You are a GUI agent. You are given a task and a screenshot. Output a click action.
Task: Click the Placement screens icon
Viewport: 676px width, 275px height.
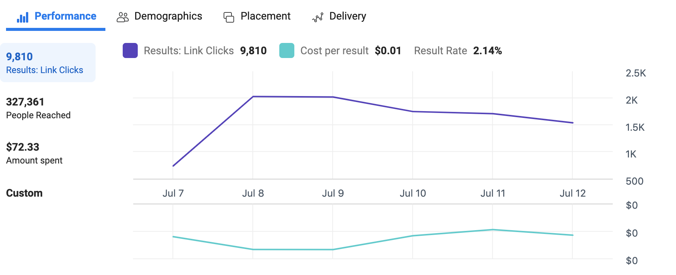coord(229,17)
